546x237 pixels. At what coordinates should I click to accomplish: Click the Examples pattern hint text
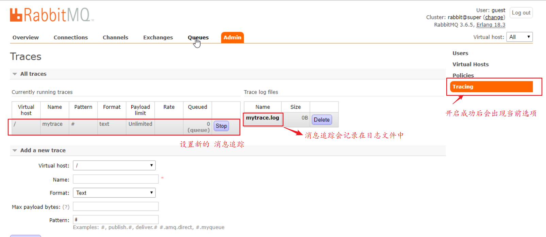click(149, 227)
